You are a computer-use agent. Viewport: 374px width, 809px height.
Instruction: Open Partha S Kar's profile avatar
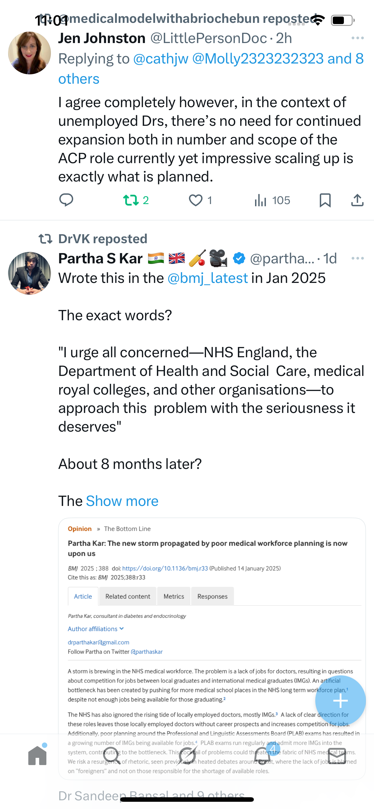pyautogui.click(x=30, y=273)
